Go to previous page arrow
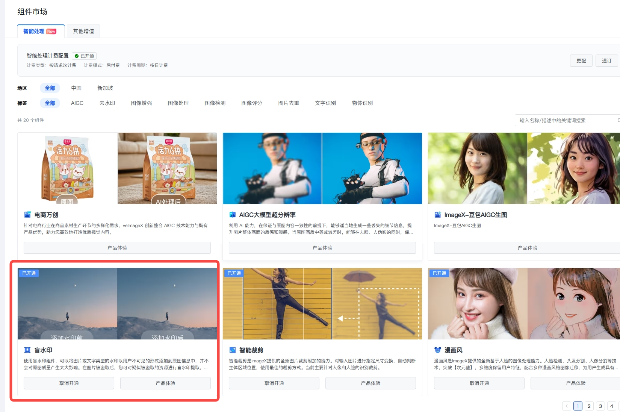Viewport: 620px width, 412px height. point(567,406)
